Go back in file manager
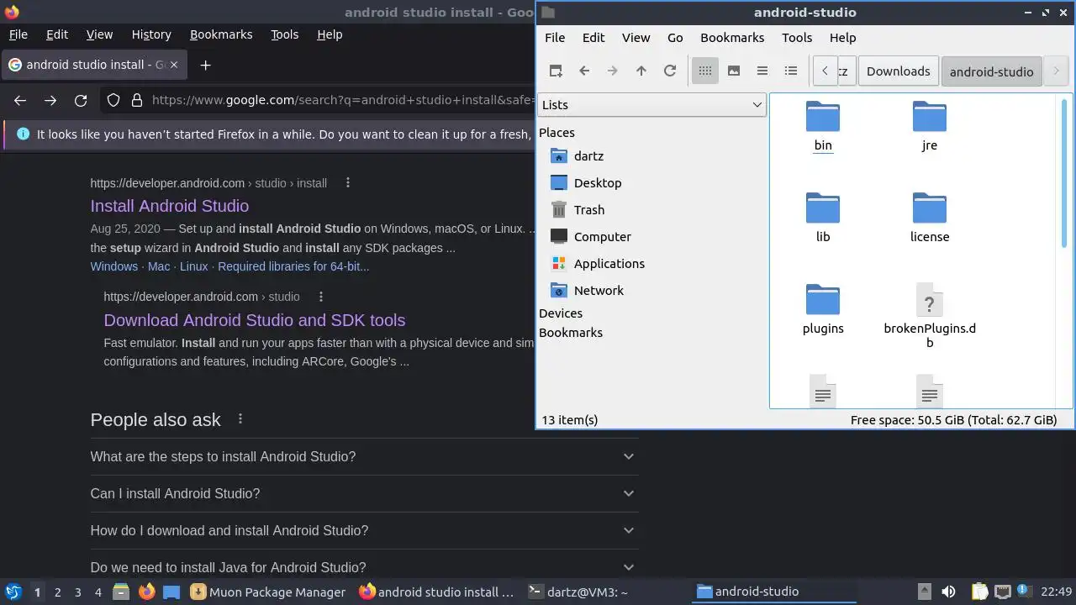Screen dimensions: 1076x605 pyautogui.click(x=584, y=71)
